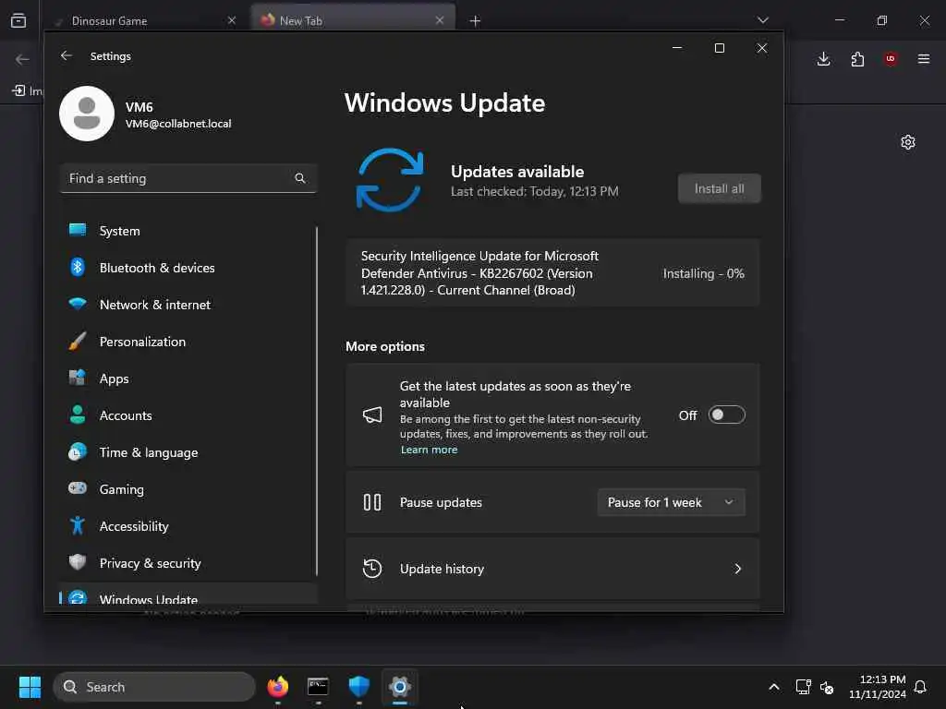Screen dimensions: 946x709
Task: Open Privacy & security settings
Action: coord(188,563)
